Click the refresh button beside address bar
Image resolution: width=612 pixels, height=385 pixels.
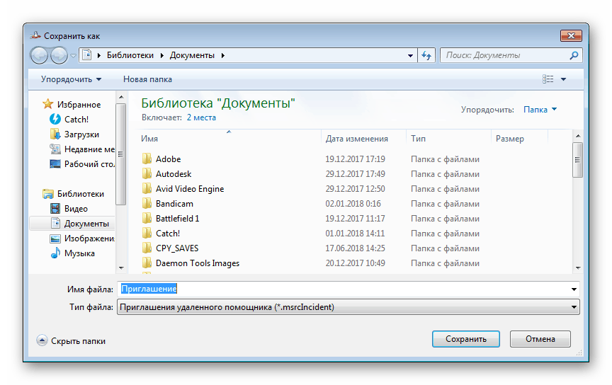[426, 55]
